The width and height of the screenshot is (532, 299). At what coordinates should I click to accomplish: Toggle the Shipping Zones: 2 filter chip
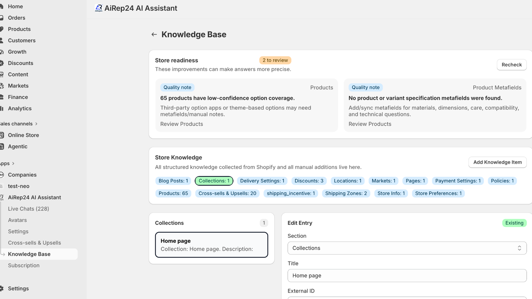[346, 193]
